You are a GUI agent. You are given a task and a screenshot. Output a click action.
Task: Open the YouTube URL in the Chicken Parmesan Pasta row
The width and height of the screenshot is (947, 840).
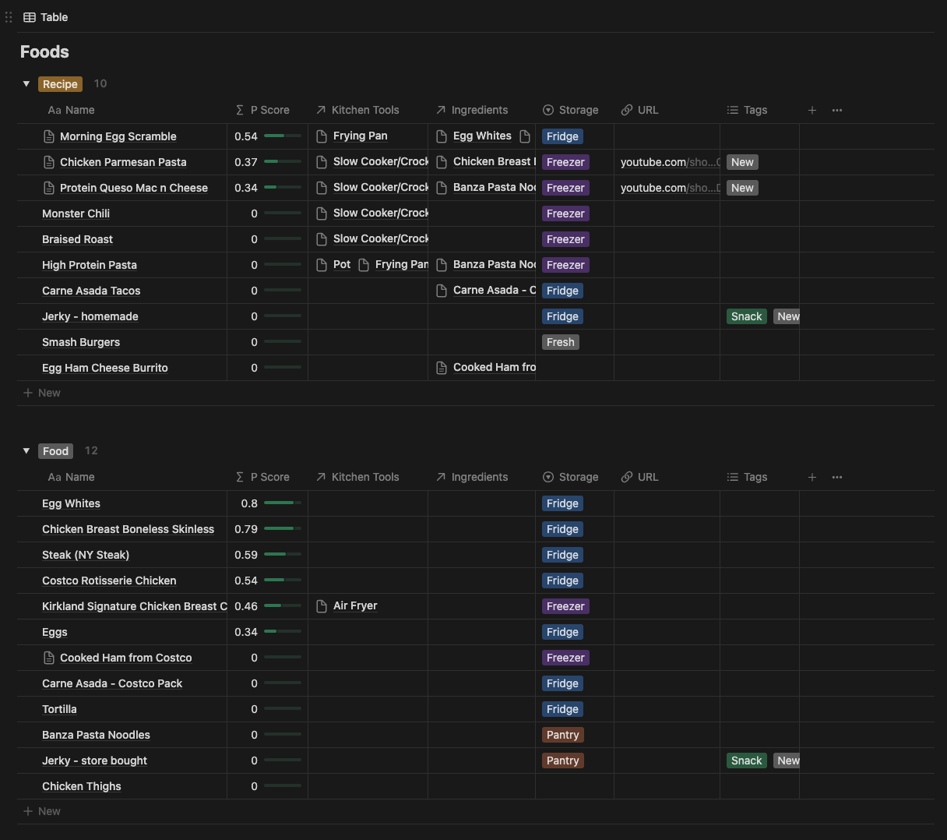coord(670,162)
